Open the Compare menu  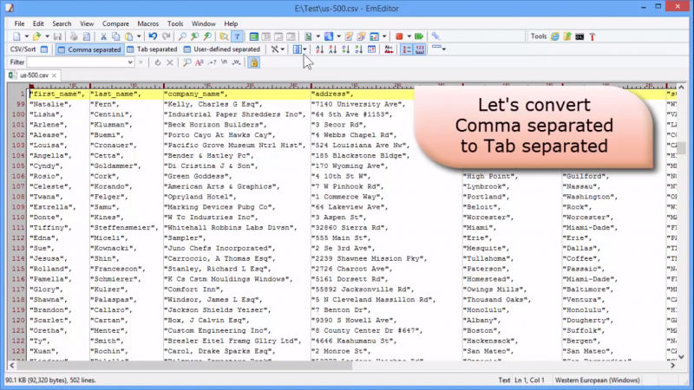pos(115,23)
